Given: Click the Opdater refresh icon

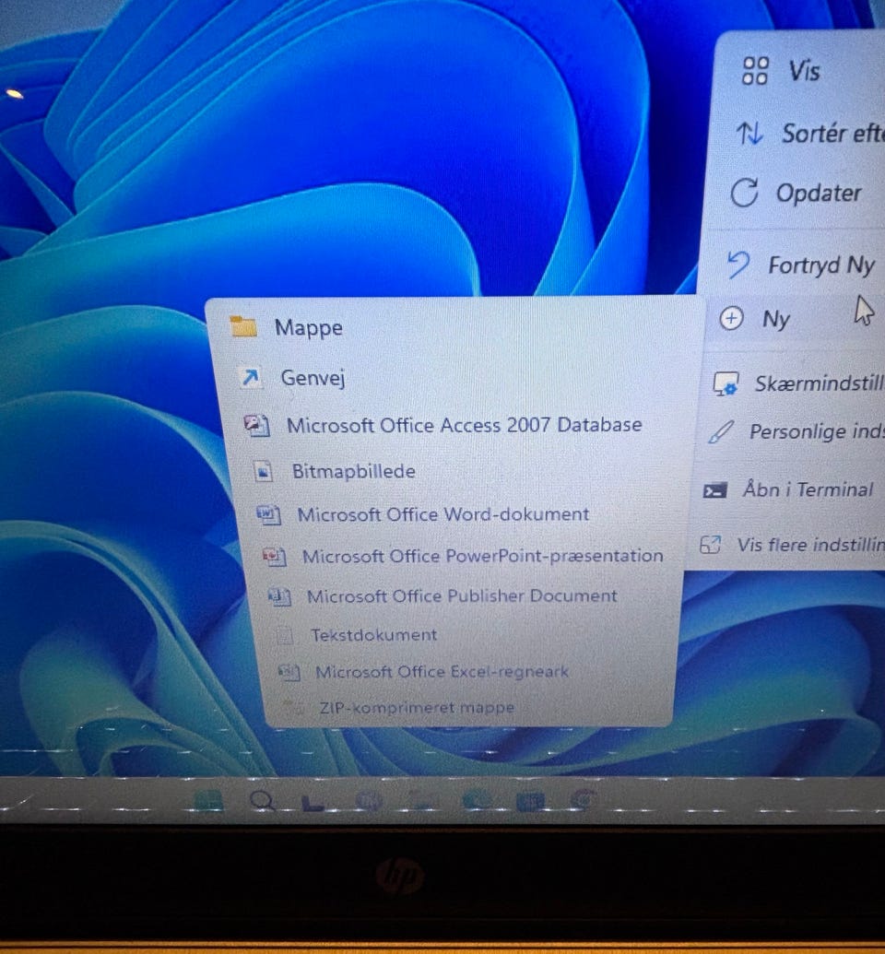Looking at the screenshot, I should click(744, 194).
